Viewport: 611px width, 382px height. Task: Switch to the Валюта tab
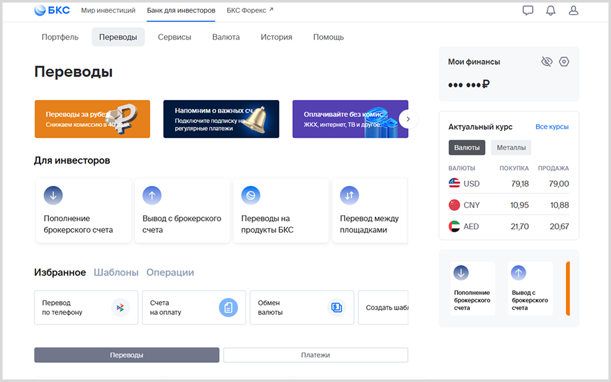click(x=226, y=37)
